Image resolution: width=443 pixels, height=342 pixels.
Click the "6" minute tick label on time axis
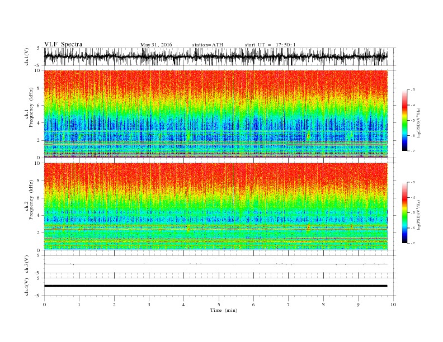pyautogui.click(x=254, y=305)
